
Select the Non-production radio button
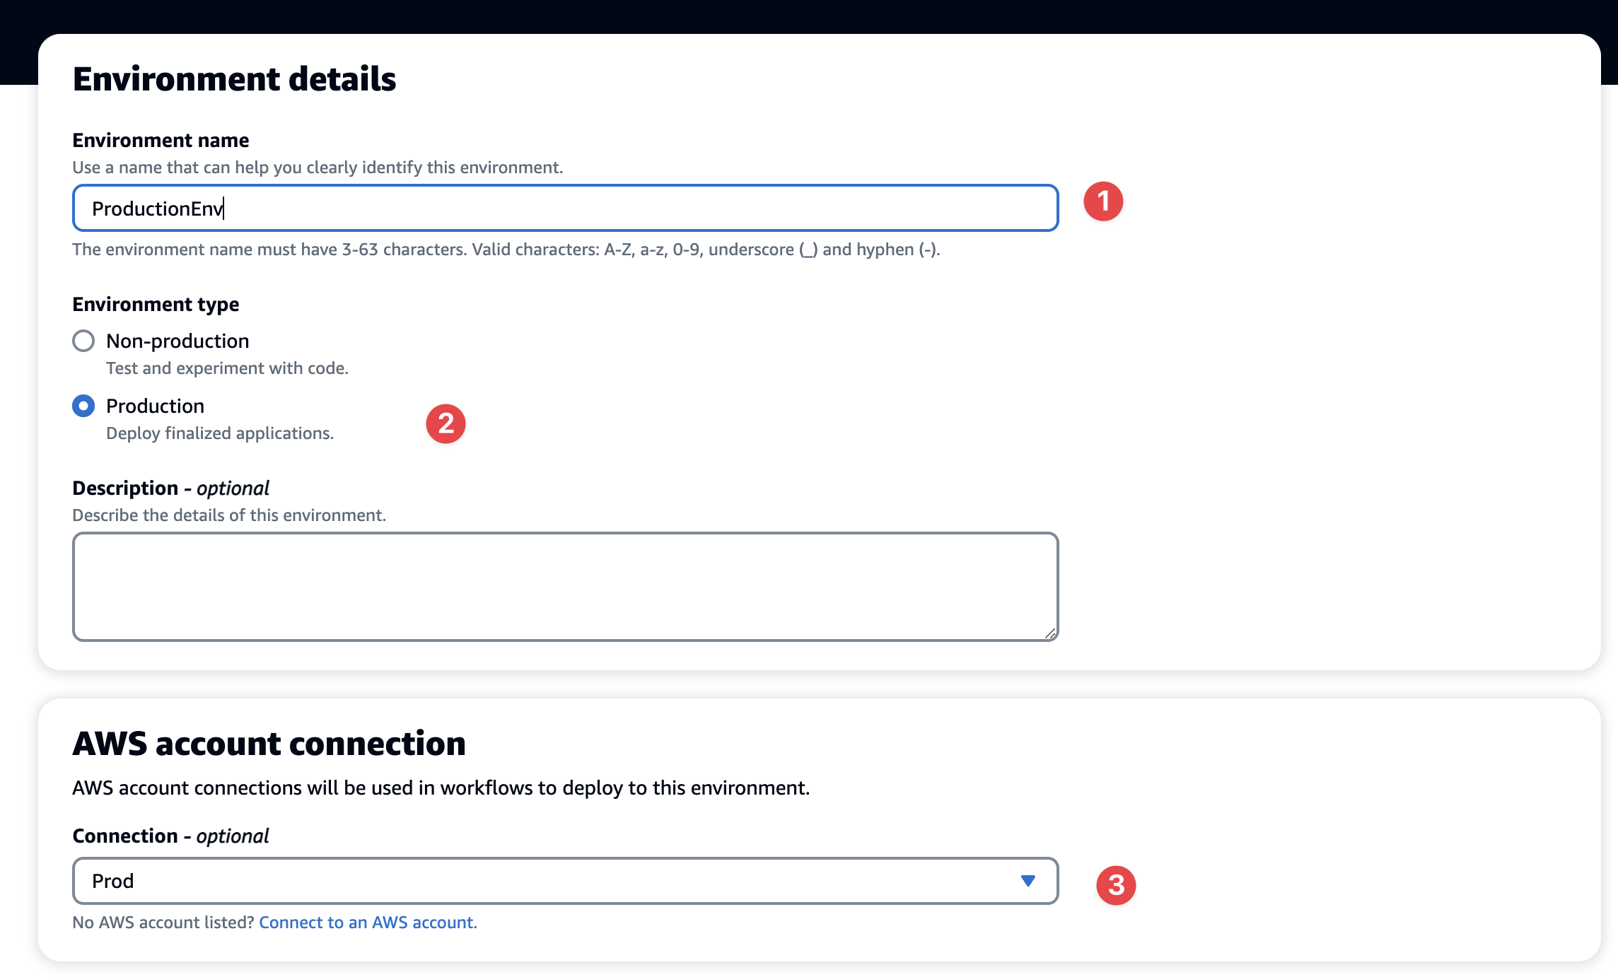[83, 341]
